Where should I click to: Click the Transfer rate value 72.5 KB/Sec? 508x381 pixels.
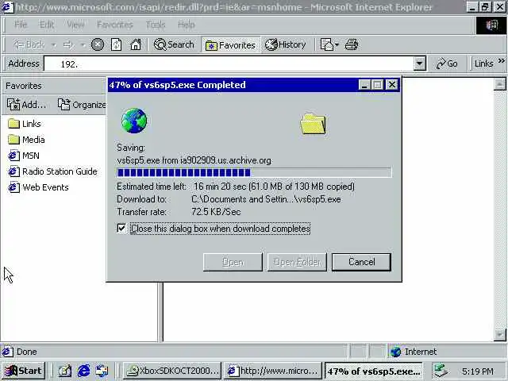pyautogui.click(x=216, y=212)
